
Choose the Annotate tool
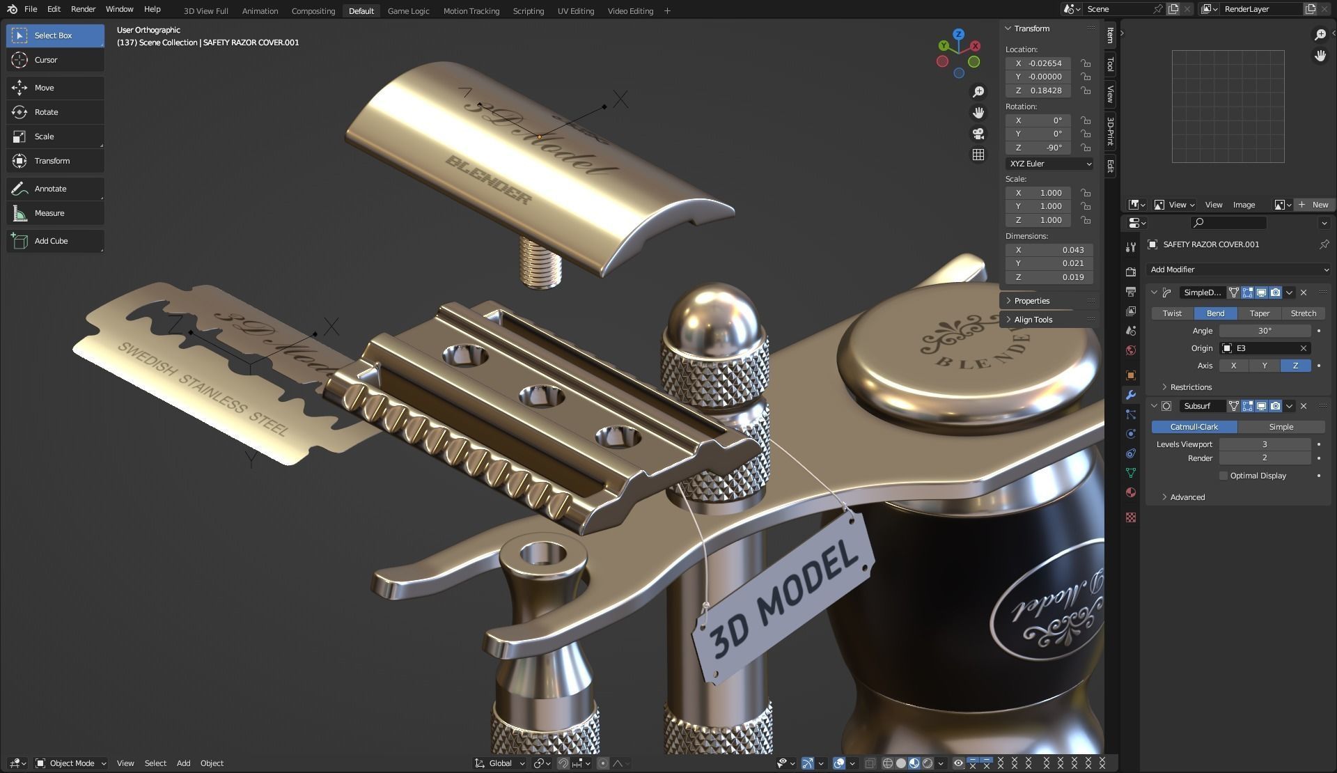55,189
